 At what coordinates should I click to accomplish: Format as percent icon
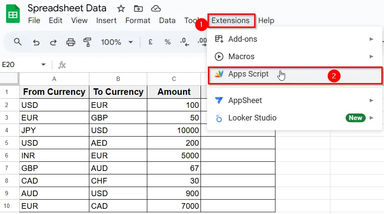tap(167, 42)
